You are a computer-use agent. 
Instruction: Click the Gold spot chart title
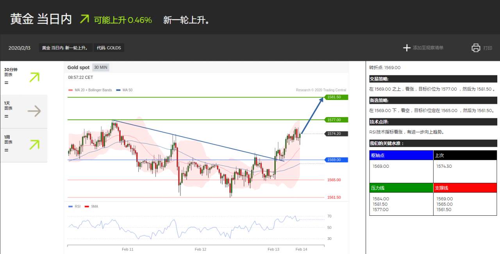tap(79, 67)
